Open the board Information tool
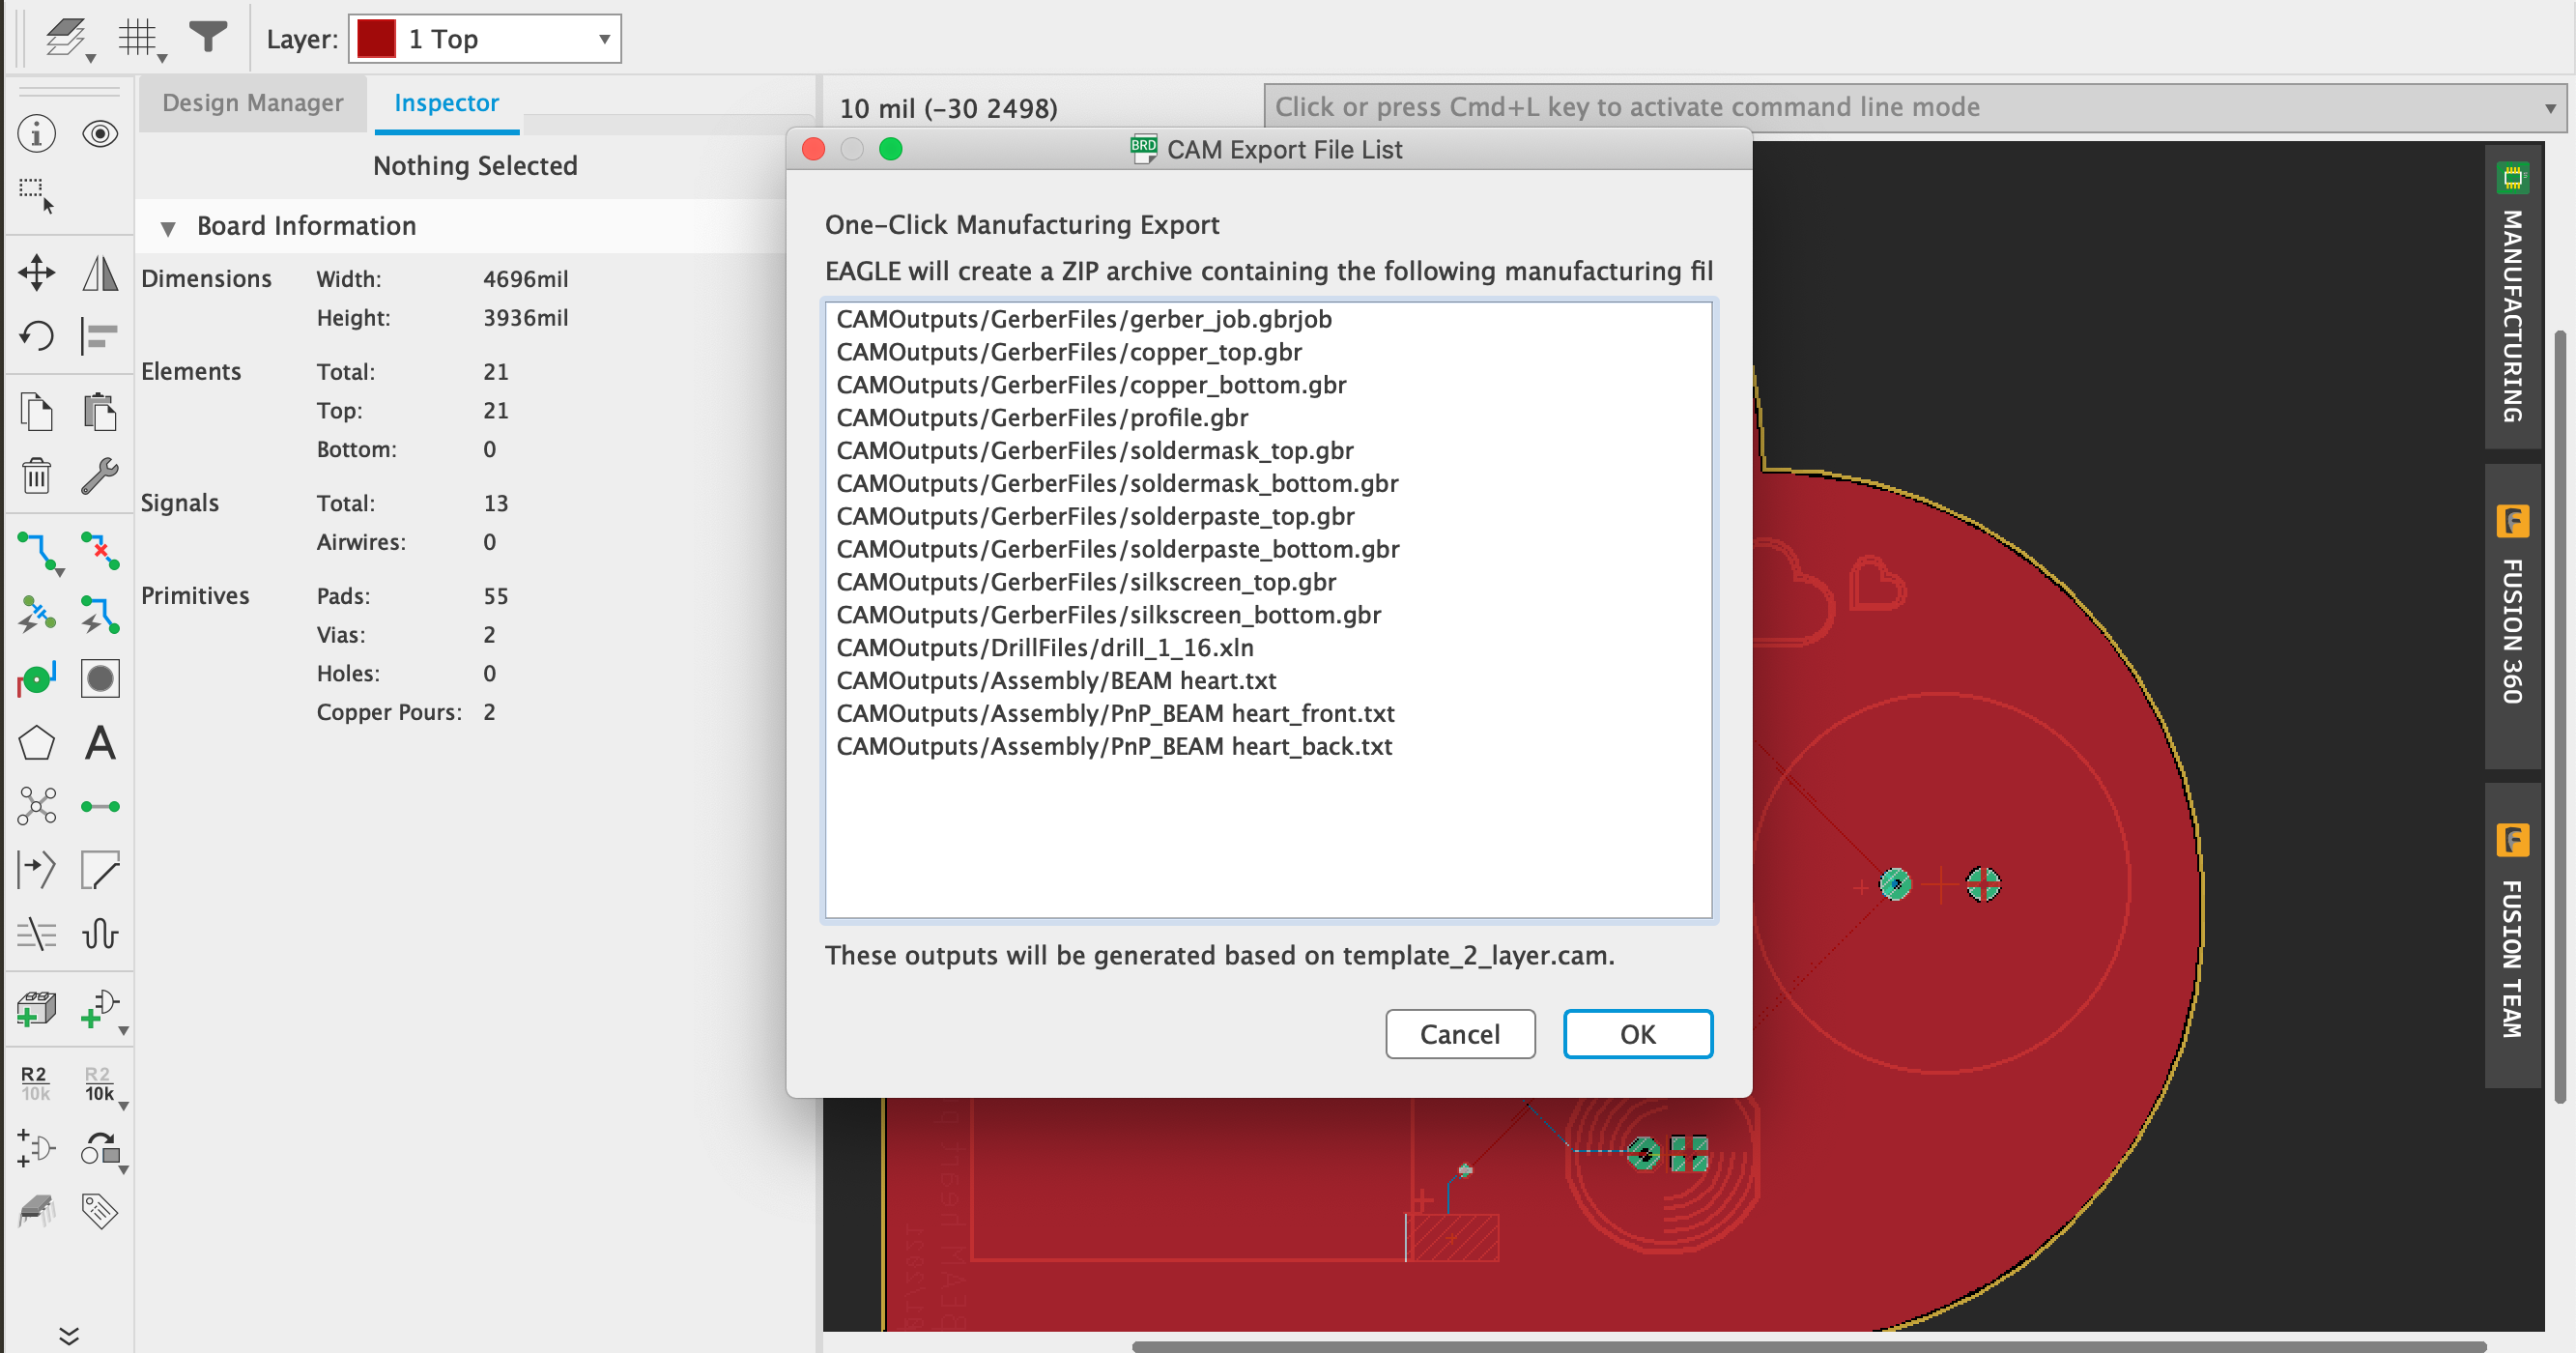This screenshot has height=1353, width=2576. coord(36,133)
